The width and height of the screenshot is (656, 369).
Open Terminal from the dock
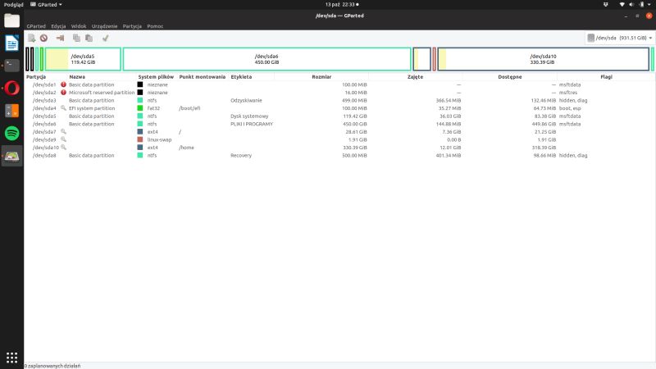coord(11,66)
